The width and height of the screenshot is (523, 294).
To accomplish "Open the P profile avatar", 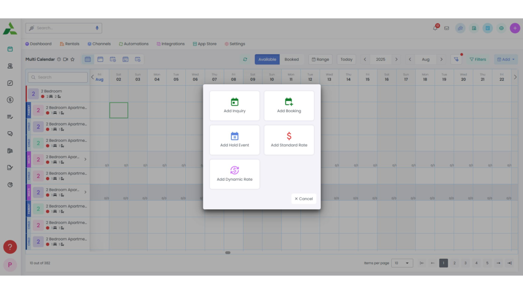I will coord(10,265).
